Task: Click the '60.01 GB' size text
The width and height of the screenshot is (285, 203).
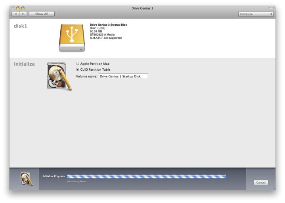Action: pyautogui.click(x=96, y=31)
